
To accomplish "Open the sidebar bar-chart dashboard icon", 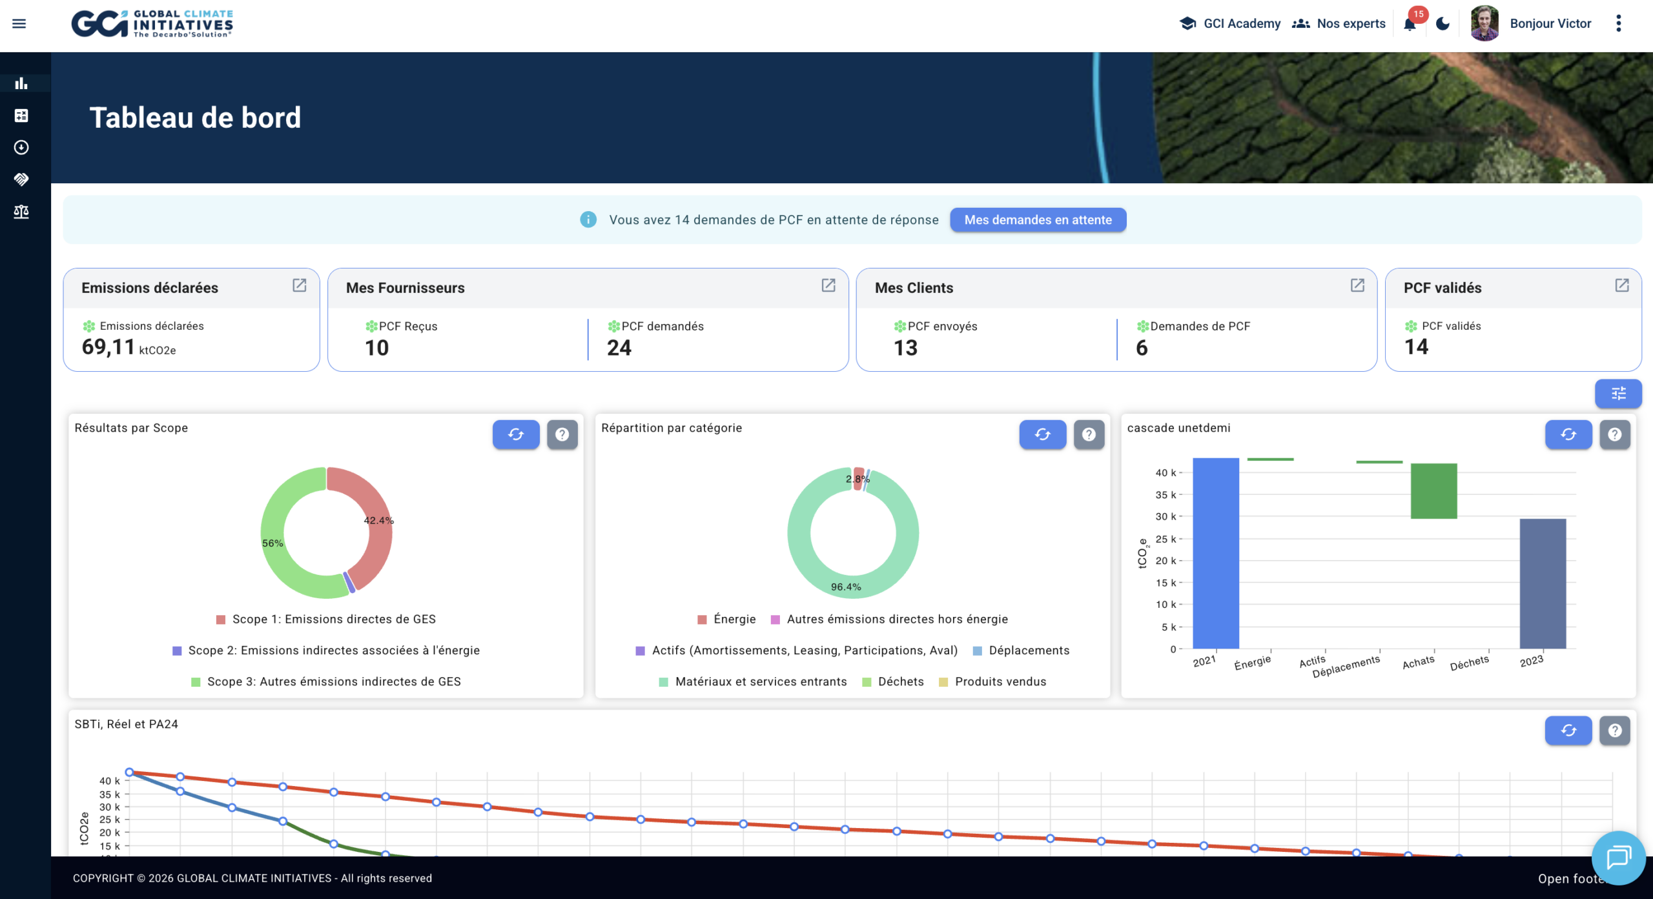I will pos(21,83).
